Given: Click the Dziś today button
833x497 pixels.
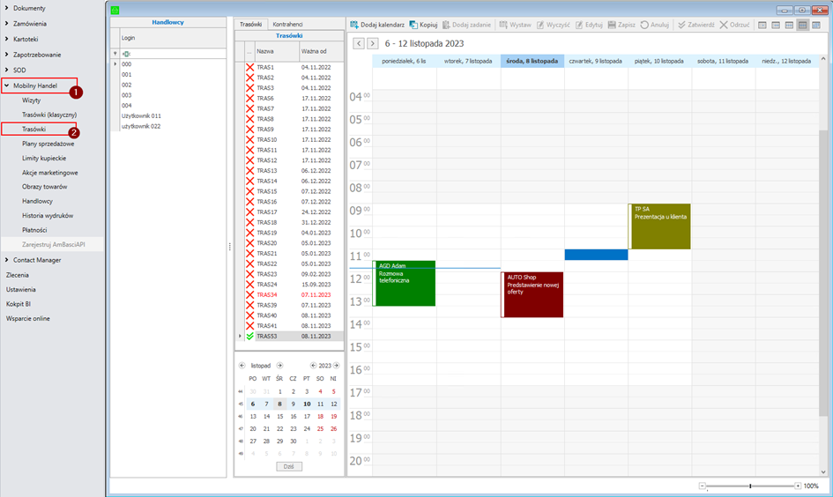Looking at the screenshot, I should point(288,466).
